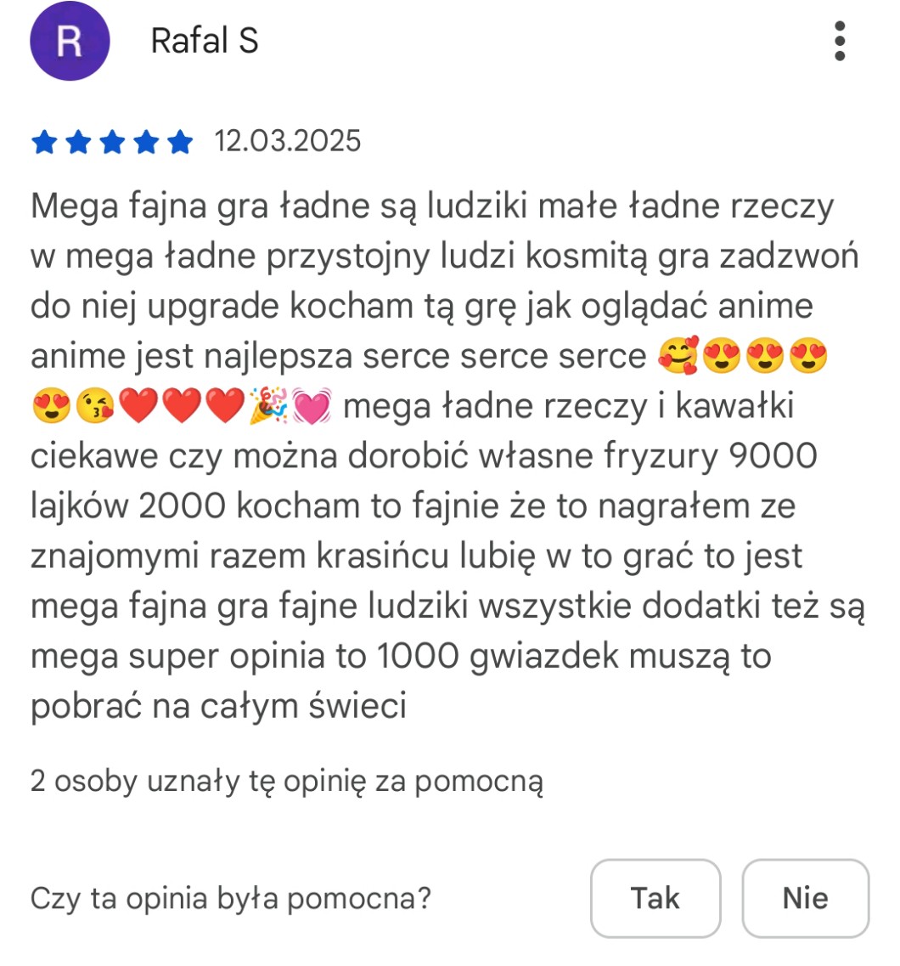Click the fifth blue rating star
900x966 pixels.
click(180, 142)
